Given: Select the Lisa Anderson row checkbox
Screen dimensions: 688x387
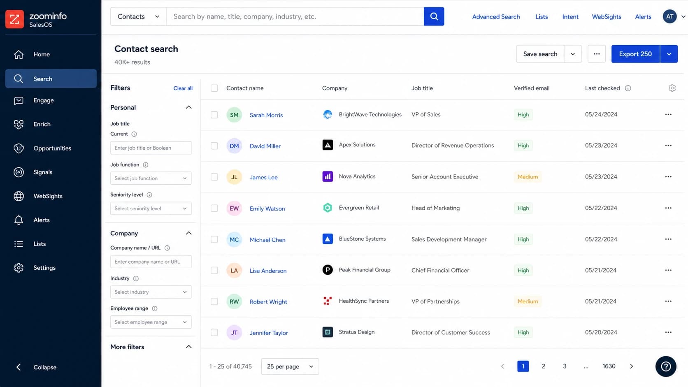Looking at the screenshot, I should click(x=214, y=270).
